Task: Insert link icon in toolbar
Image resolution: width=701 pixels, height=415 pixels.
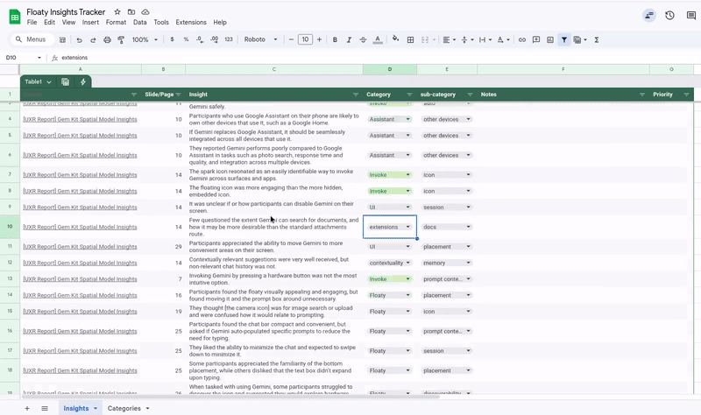Action: click(521, 39)
